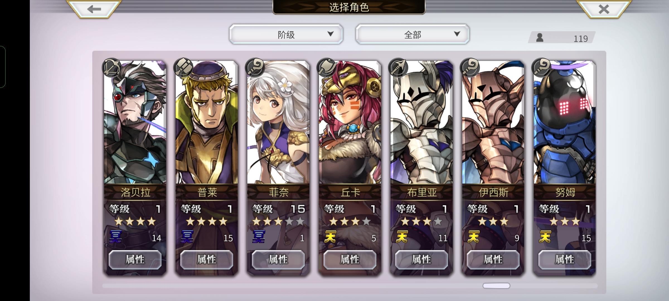The height and width of the screenshot is (301, 669).
Task: Click the bow weapon icon on 洛贝拉
Action: [x=111, y=67]
